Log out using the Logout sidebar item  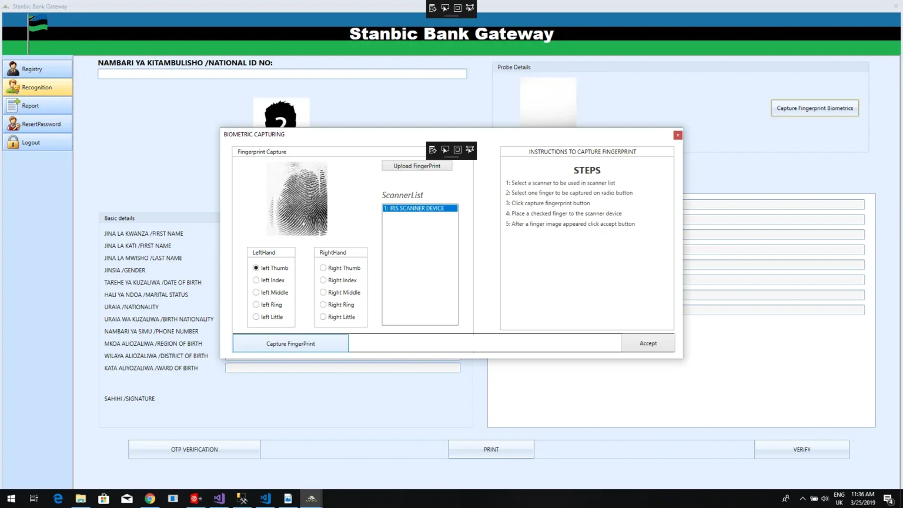click(38, 142)
